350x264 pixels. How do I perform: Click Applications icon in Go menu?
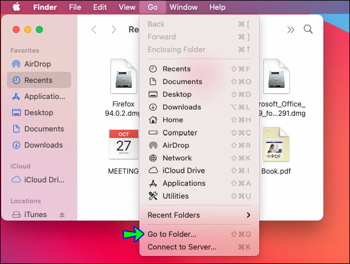tap(153, 184)
